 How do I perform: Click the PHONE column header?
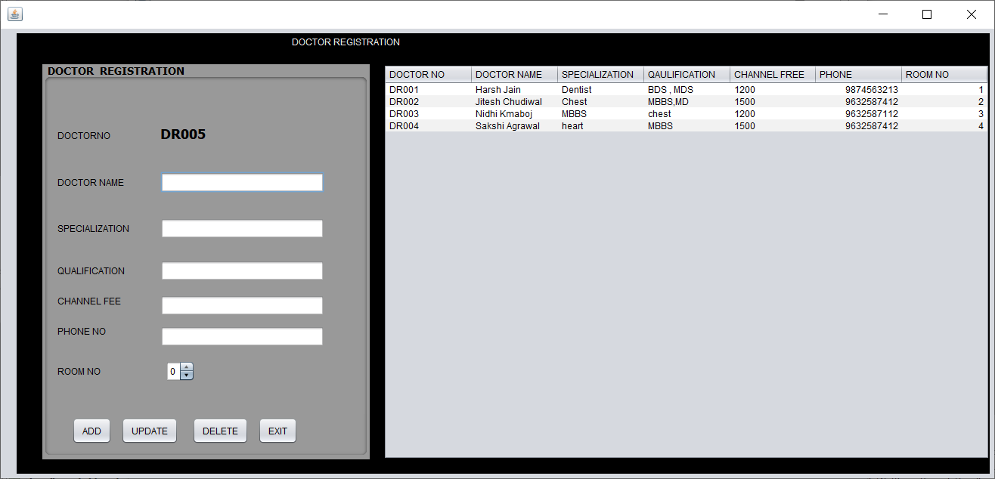[x=859, y=74]
